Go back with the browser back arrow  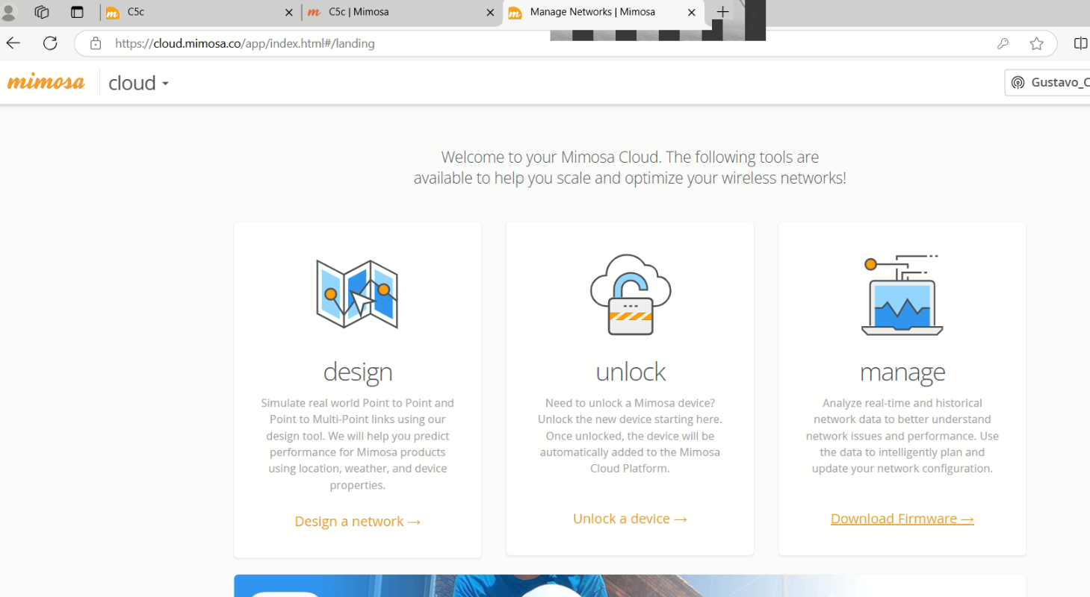coord(13,43)
